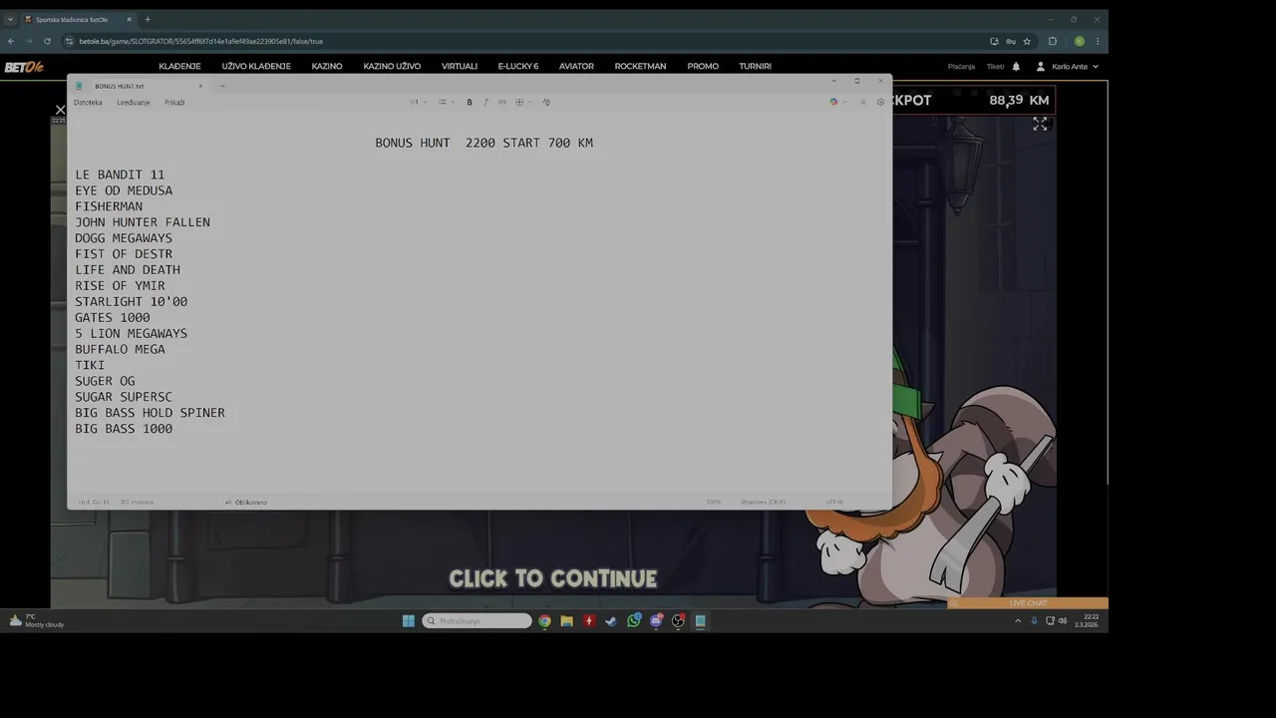Add a new Notepad tab
1276x718 pixels.
(222, 86)
